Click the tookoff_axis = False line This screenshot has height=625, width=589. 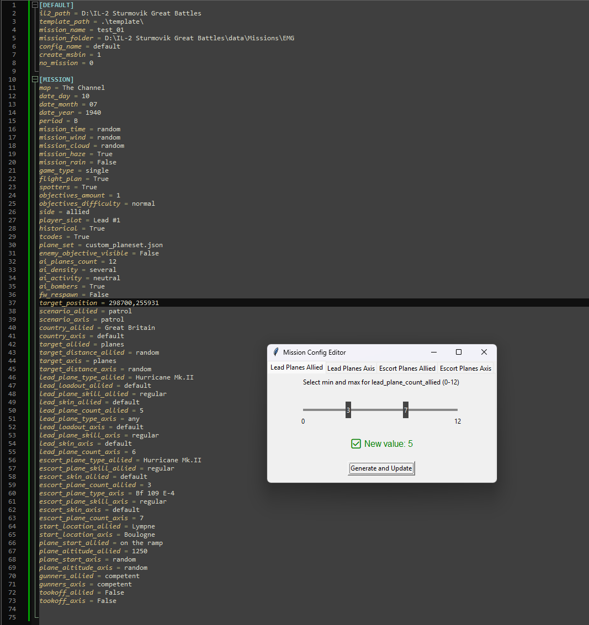point(78,601)
